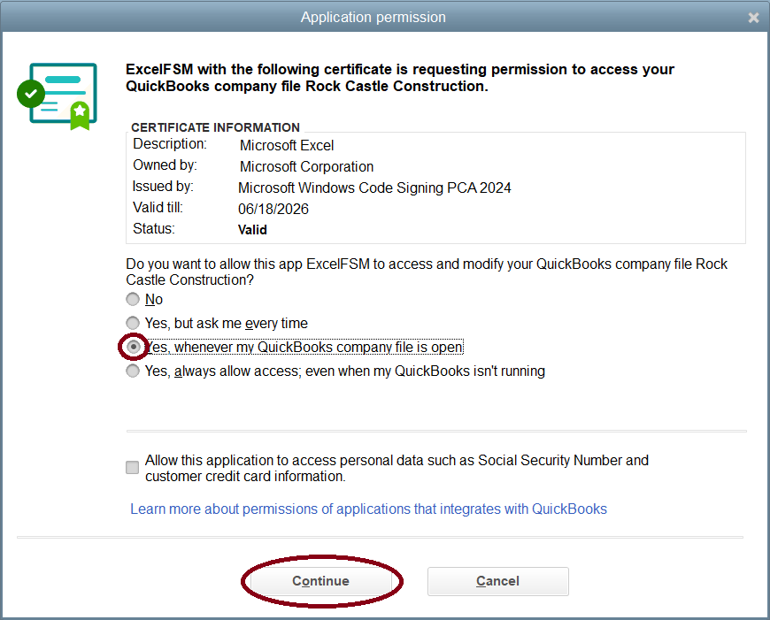Click the "Application permission" title text
Viewport: 770px width, 620px height.
point(373,17)
